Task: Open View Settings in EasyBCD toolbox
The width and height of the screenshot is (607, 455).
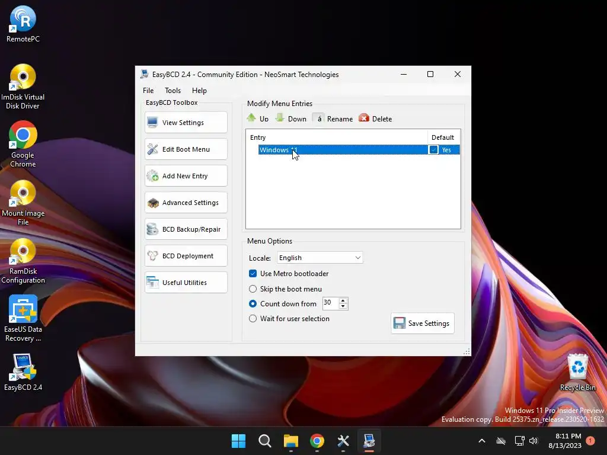Action: [x=186, y=123]
